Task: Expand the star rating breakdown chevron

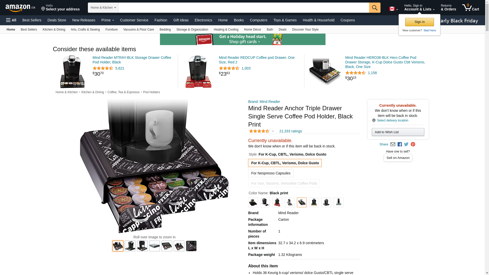Action: (273, 131)
